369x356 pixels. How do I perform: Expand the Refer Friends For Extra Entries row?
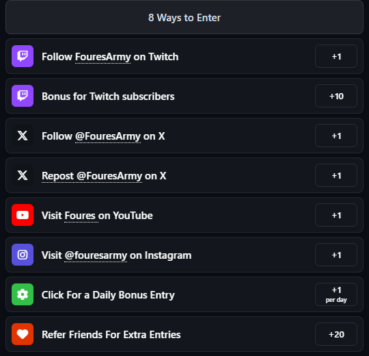(x=184, y=334)
